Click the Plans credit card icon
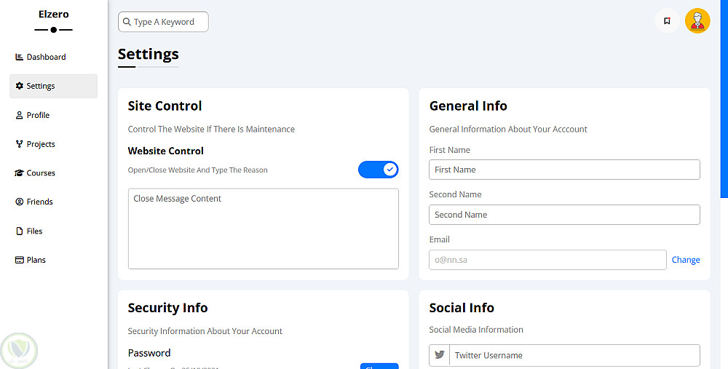 [20, 260]
